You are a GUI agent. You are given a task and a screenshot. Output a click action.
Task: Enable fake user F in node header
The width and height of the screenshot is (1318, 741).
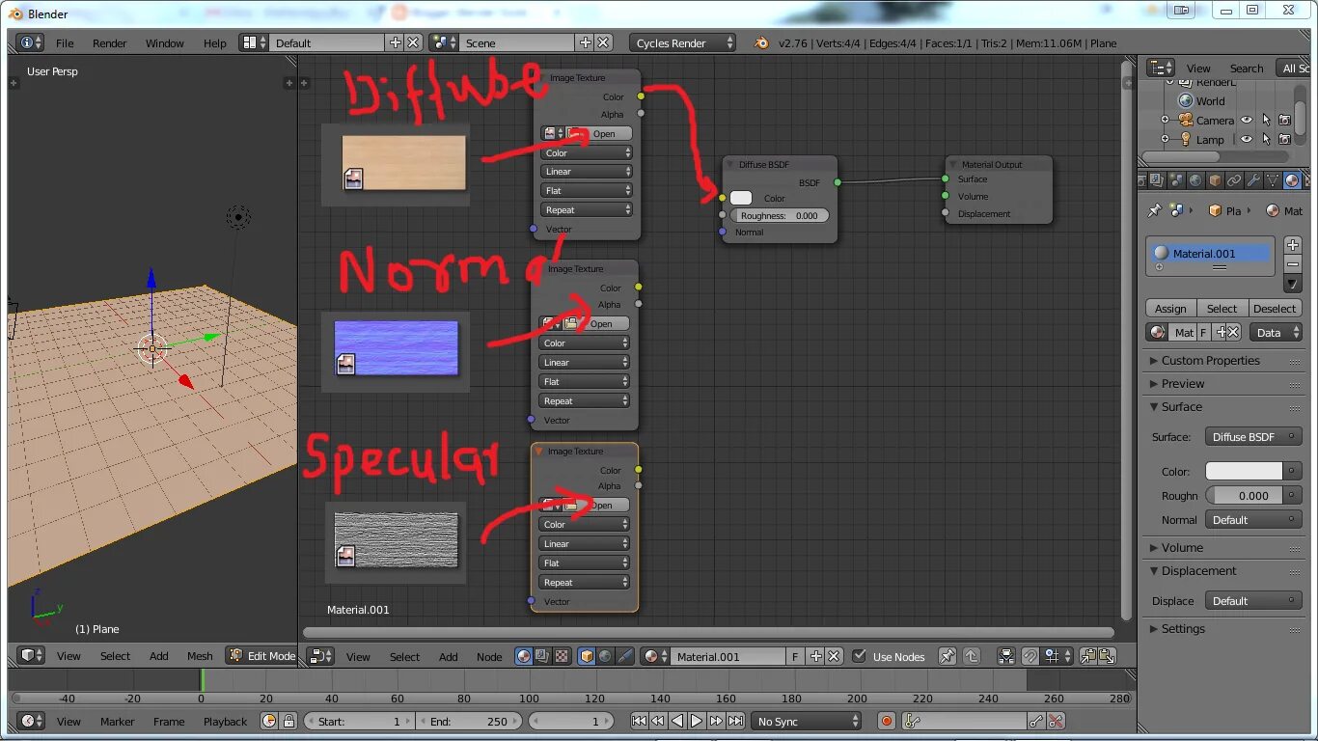[796, 656]
